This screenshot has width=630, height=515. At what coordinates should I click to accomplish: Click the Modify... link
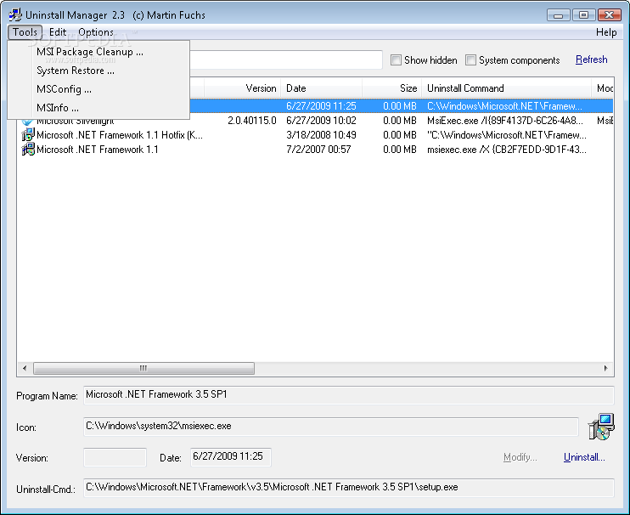coord(520,457)
